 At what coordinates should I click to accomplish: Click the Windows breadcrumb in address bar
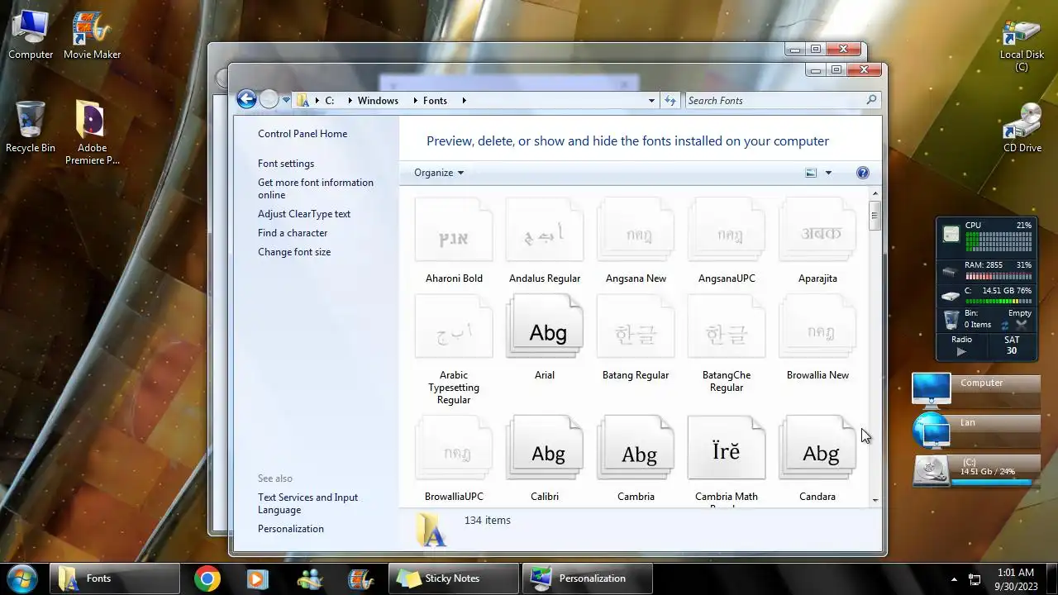(378, 101)
